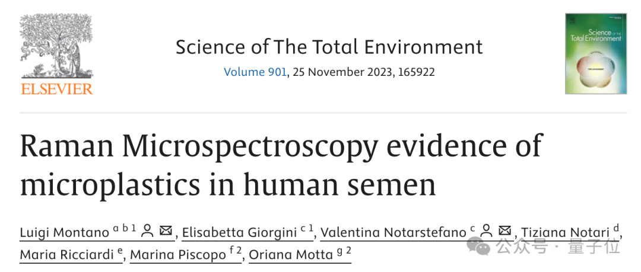
Task: Click the orange ELSEVIER wordmark
Action: [57, 89]
